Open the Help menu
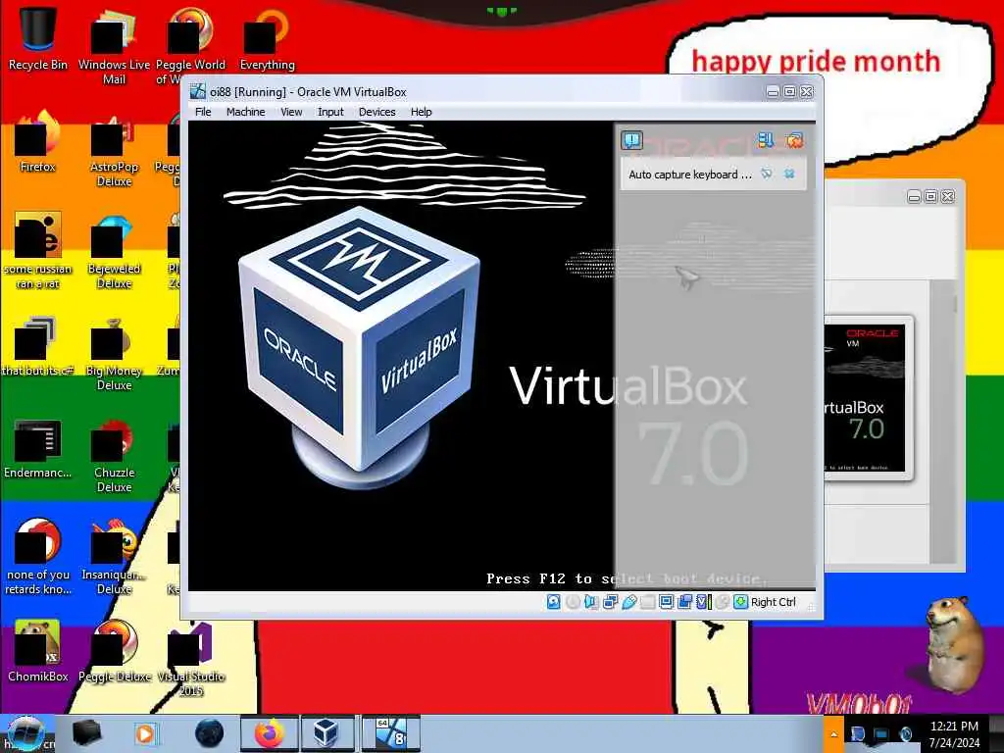 [421, 112]
